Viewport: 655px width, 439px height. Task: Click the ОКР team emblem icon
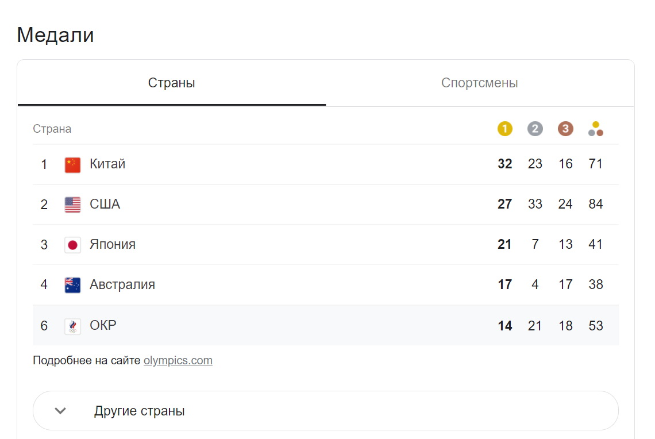click(x=73, y=326)
